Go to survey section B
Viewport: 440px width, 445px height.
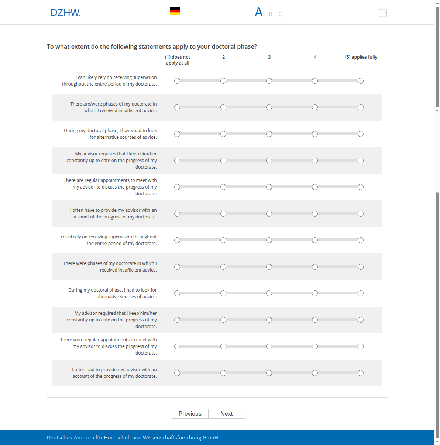[271, 14]
